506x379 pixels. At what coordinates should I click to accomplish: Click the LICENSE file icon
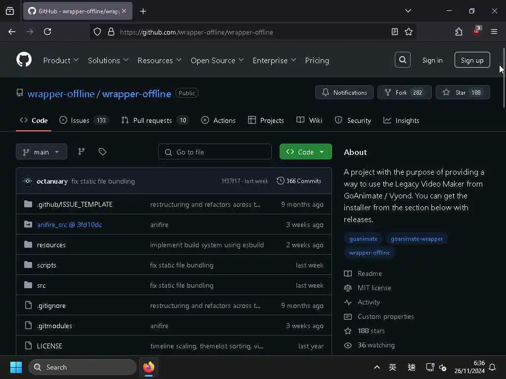click(x=28, y=345)
